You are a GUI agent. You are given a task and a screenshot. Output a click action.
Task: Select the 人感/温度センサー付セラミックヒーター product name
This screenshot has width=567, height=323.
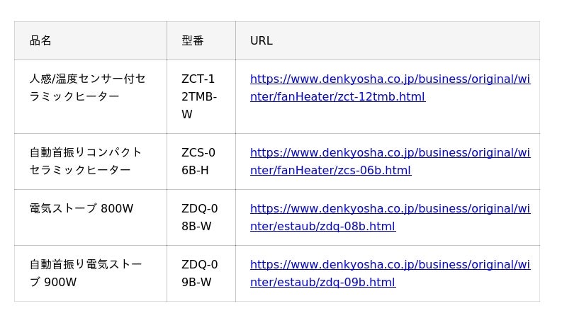pos(87,88)
